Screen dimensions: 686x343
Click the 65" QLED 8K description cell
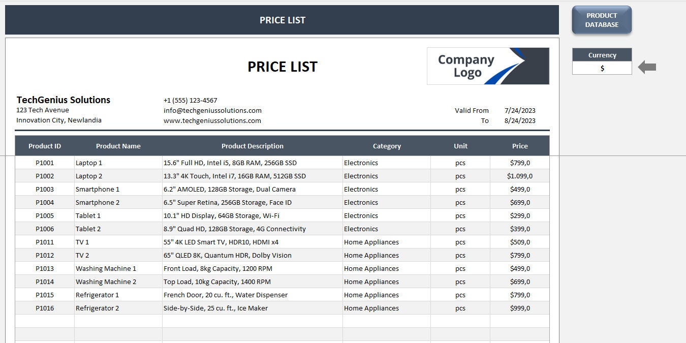point(253,255)
